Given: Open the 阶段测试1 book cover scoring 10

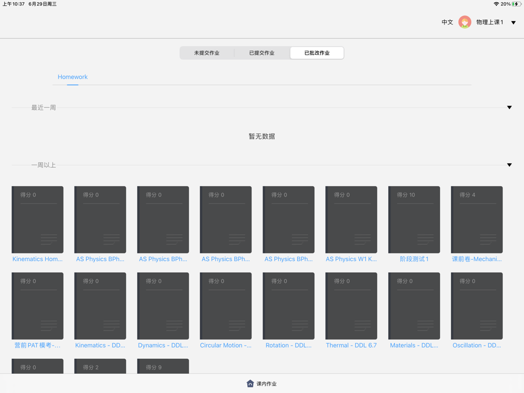Looking at the screenshot, I should [x=414, y=220].
